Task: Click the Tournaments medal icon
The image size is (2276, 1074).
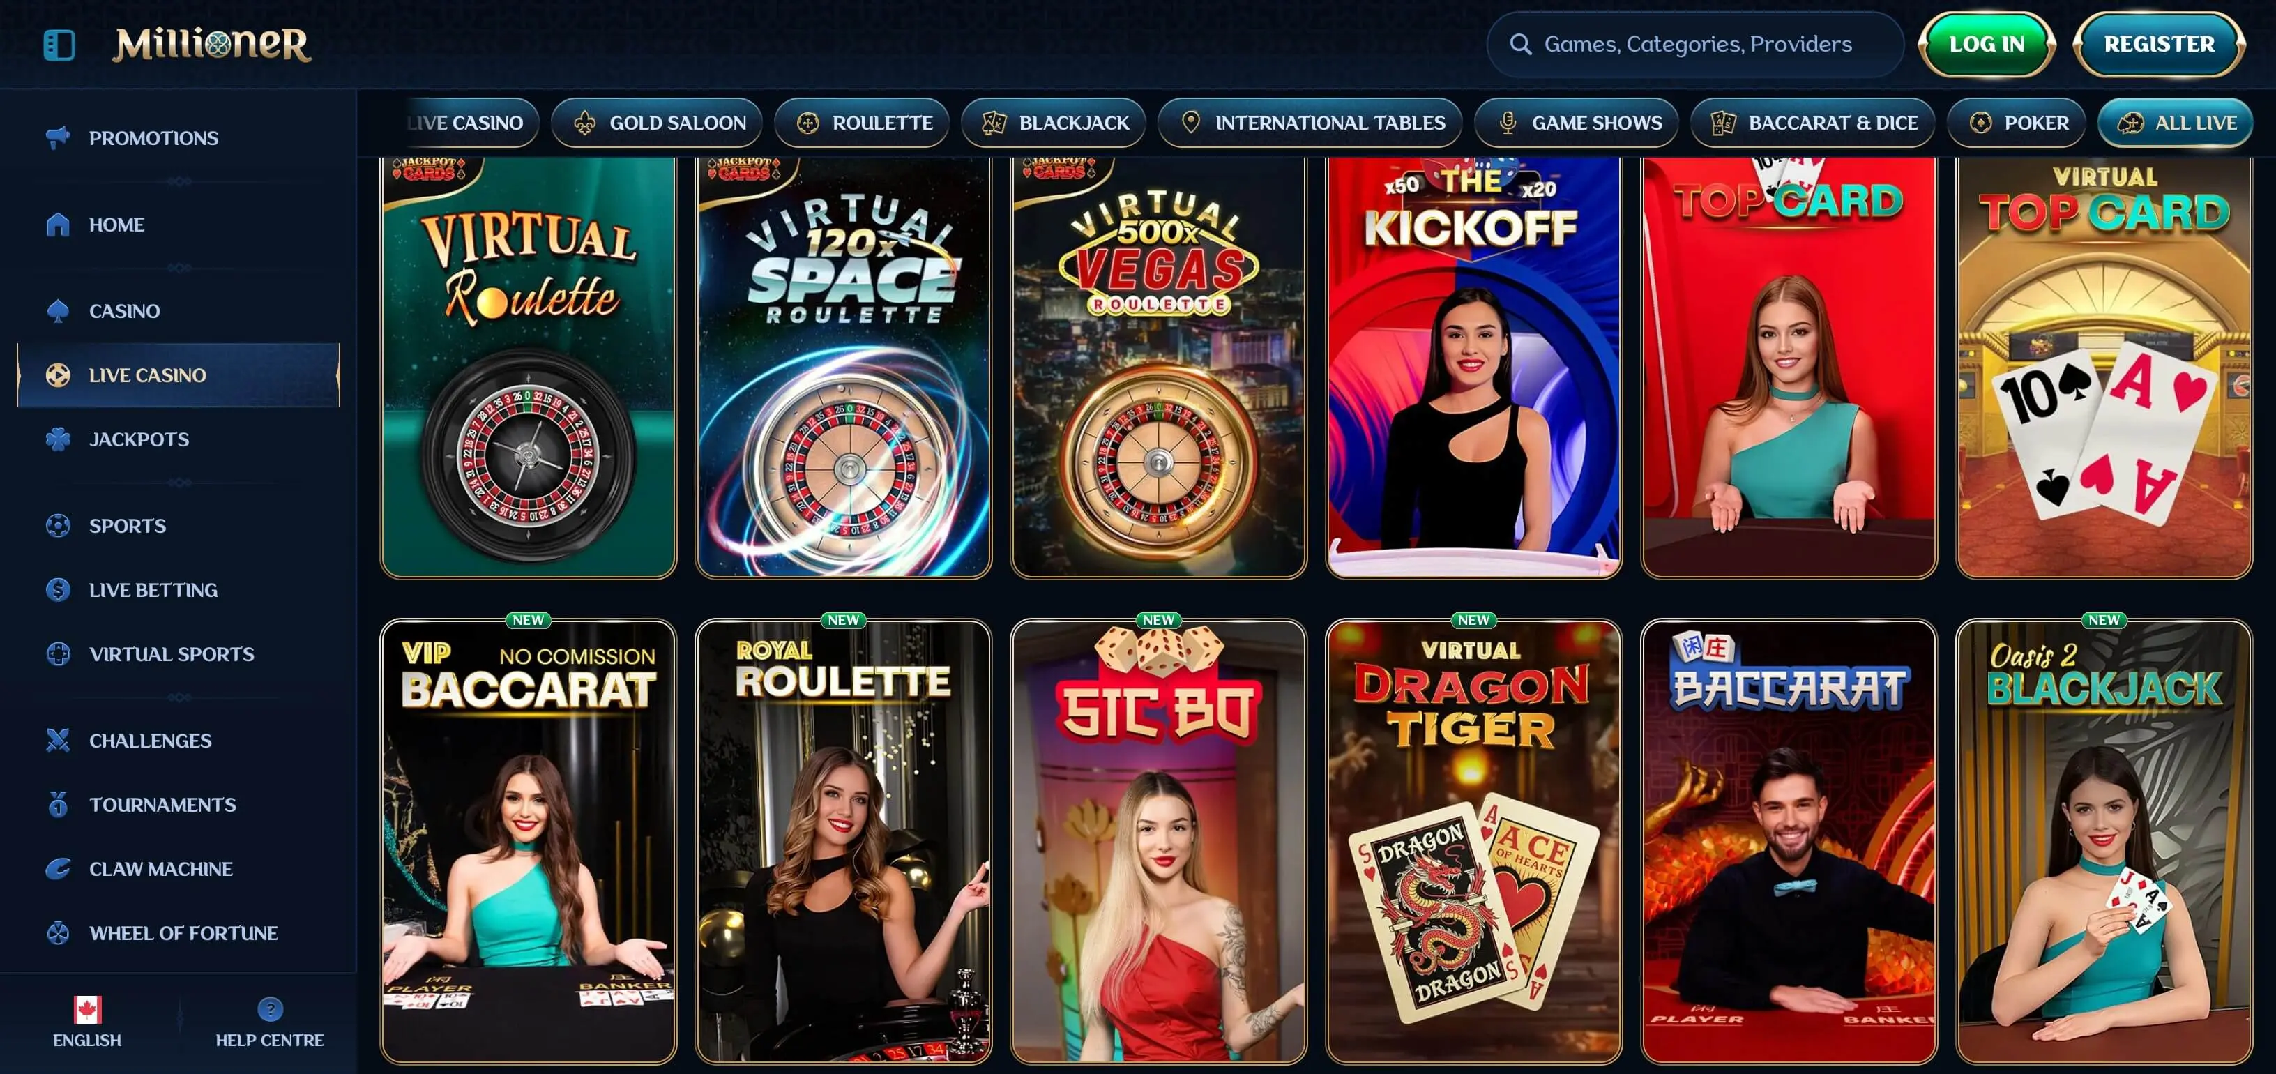Action: click(x=59, y=804)
